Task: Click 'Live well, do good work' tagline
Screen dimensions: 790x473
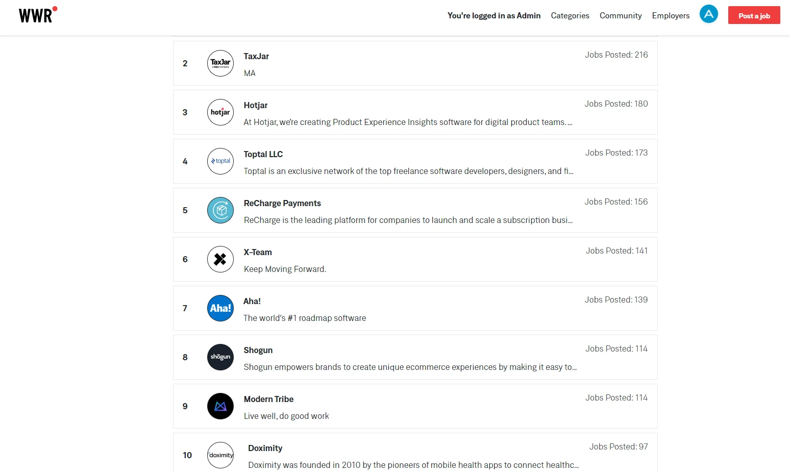Action: click(x=286, y=416)
